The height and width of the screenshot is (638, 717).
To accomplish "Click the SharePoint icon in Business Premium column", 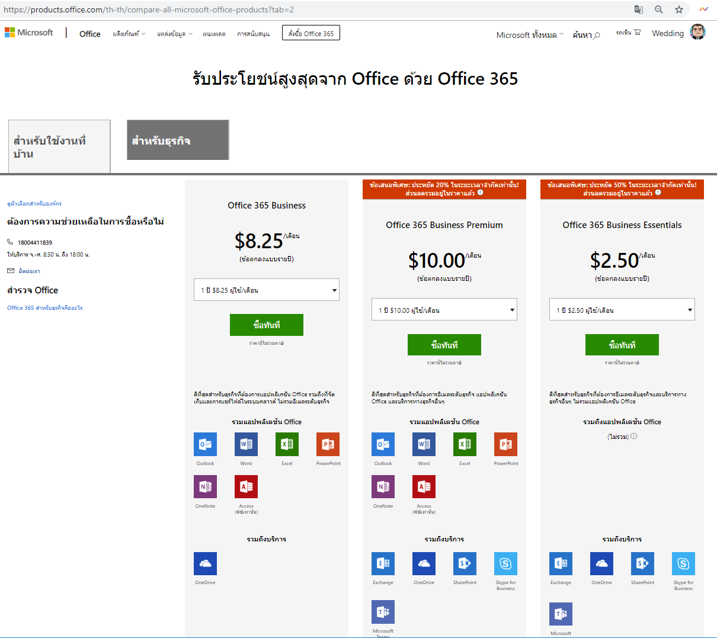I will [x=465, y=563].
